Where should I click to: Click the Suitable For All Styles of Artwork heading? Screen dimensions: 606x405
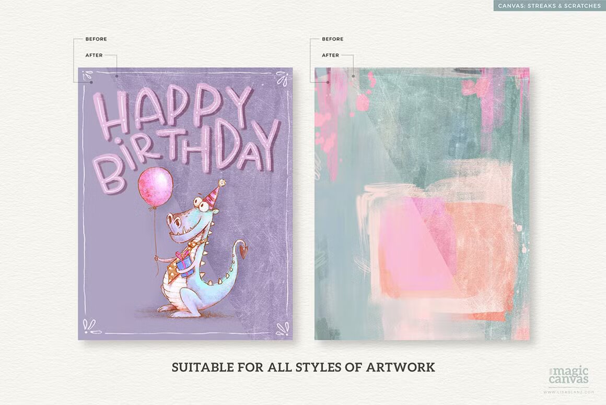tap(304, 367)
